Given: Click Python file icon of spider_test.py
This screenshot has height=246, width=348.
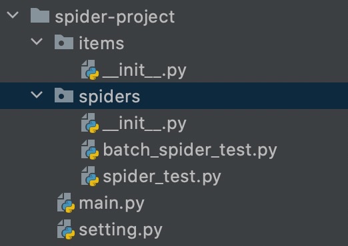Looking at the screenshot, I should coord(90,176).
